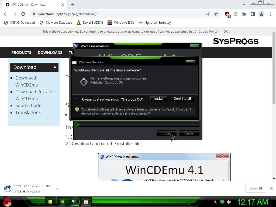Click installer progress bar in WinCDEmu window
The width and height of the screenshot is (276, 207).
tap(138, 124)
